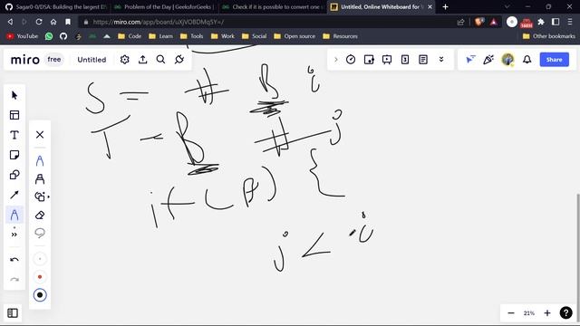Viewport: 580px width, 326px height.
Task: Open the Shapes tool
Action: pyautogui.click(x=14, y=175)
